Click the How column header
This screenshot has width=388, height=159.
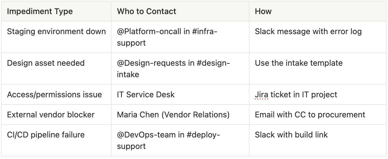(x=318, y=11)
